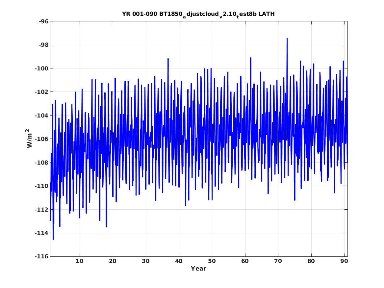Image resolution: width=384 pixels, height=288 pixels.
Task: Click y-axis tick label -100
Action: 42,68
